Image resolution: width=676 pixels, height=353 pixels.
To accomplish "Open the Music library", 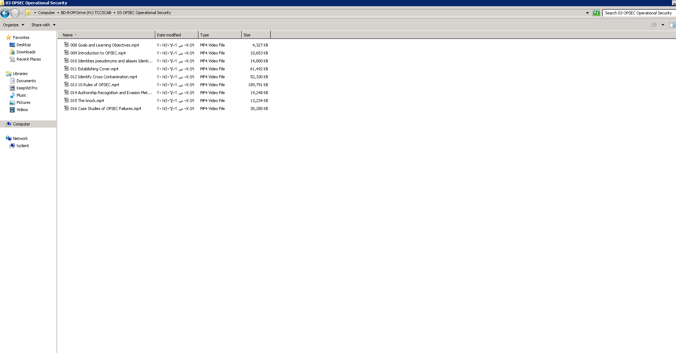I will 21,95.
